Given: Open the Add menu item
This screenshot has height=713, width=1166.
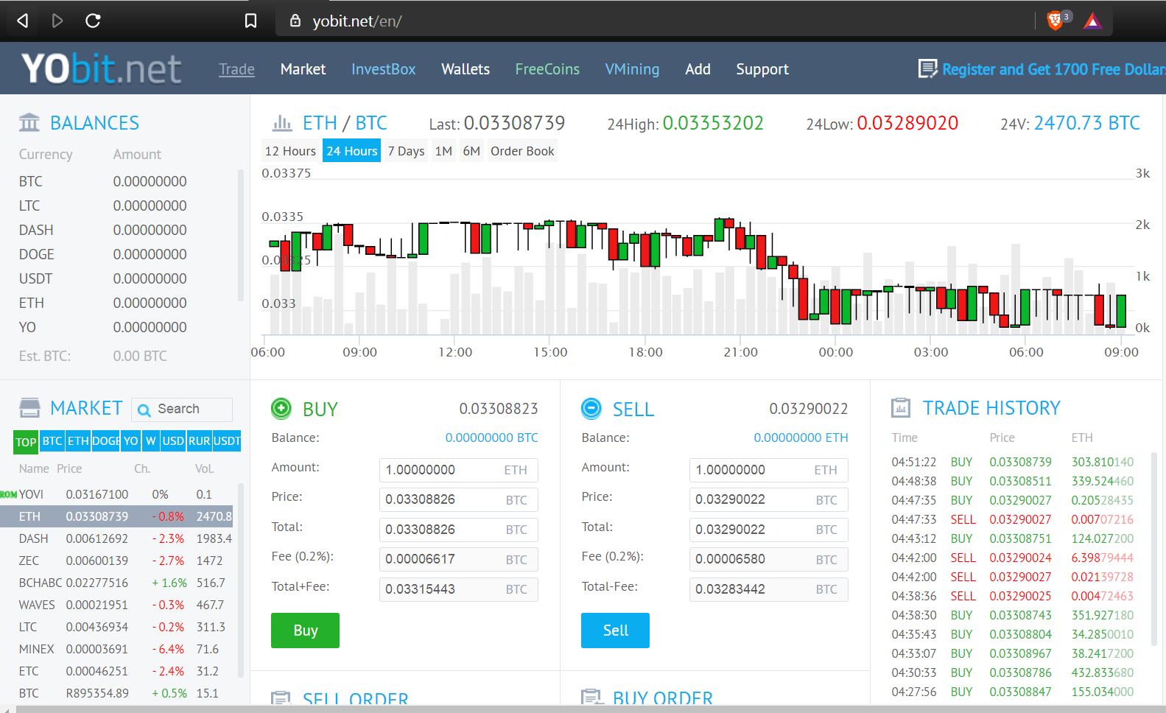Looking at the screenshot, I should (x=698, y=69).
